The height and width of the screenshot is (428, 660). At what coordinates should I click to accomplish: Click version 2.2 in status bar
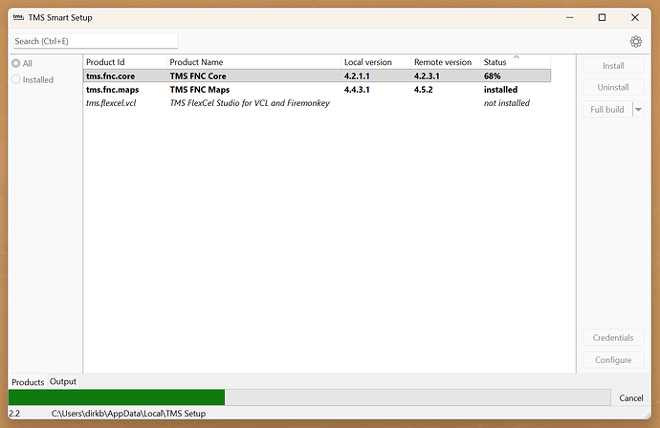[14, 414]
